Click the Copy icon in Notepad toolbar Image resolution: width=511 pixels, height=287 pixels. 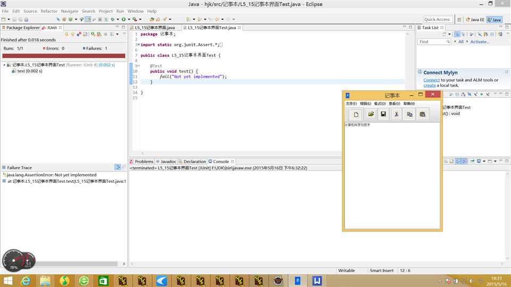pos(410,115)
